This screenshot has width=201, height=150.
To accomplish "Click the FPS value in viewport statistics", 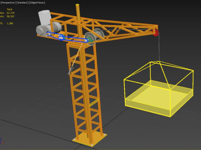I will coord(10,23).
